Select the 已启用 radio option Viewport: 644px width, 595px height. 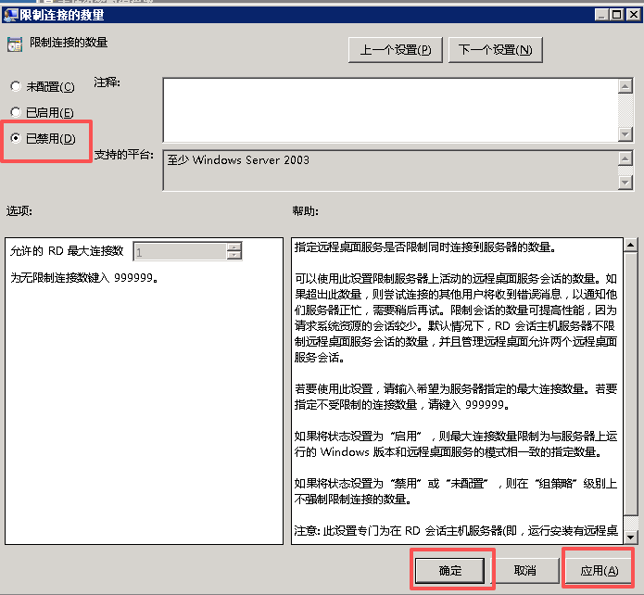pos(15,113)
